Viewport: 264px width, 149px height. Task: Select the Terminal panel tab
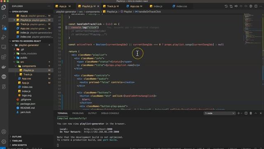pyautogui.click(x=62, y=113)
